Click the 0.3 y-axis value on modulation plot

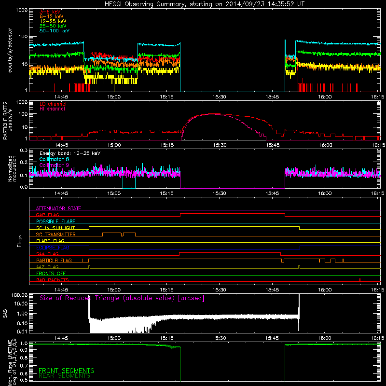[24, 151]
